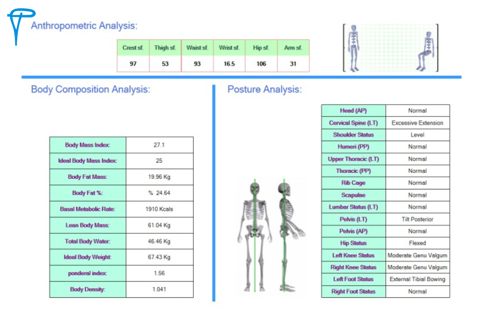483x322 pixels.
Task: Click the Left Foot Status label
Action: coord(353,279)
